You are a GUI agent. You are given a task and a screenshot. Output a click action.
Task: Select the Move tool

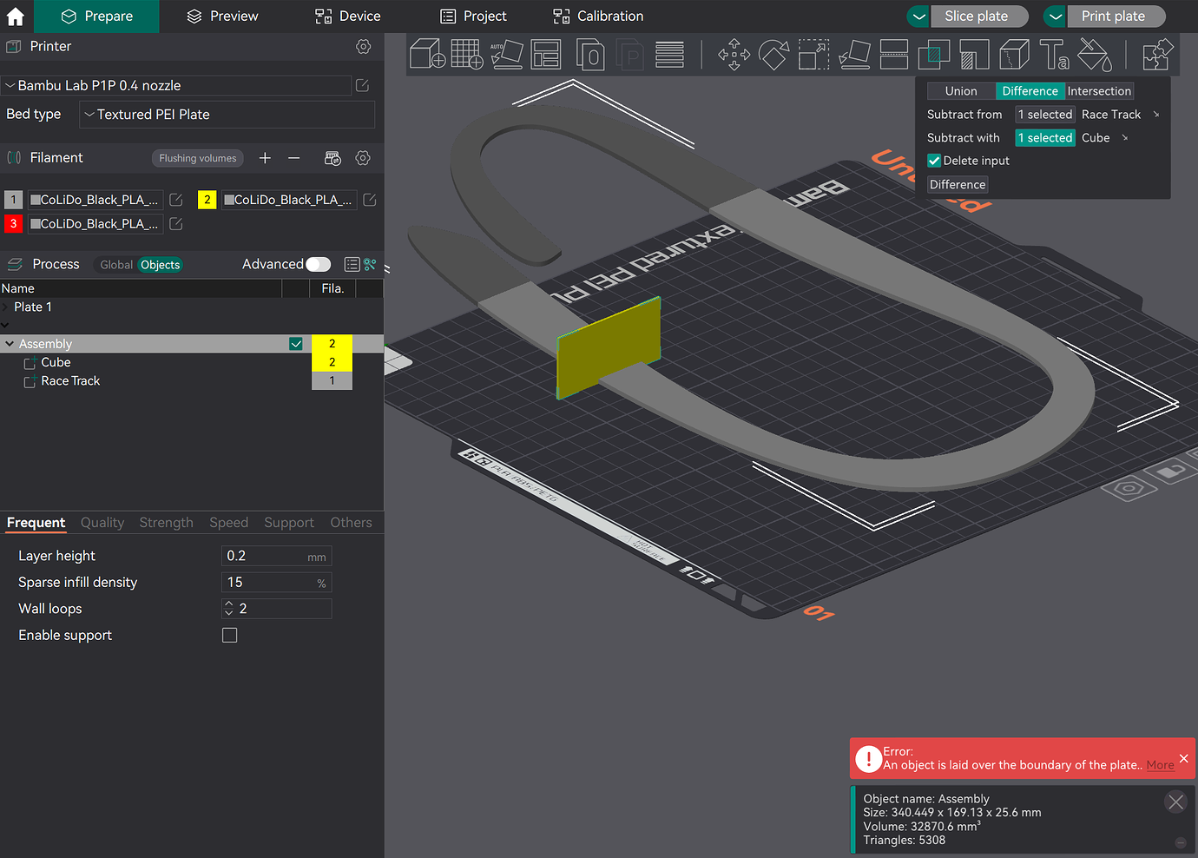click(x=734, y=55)
